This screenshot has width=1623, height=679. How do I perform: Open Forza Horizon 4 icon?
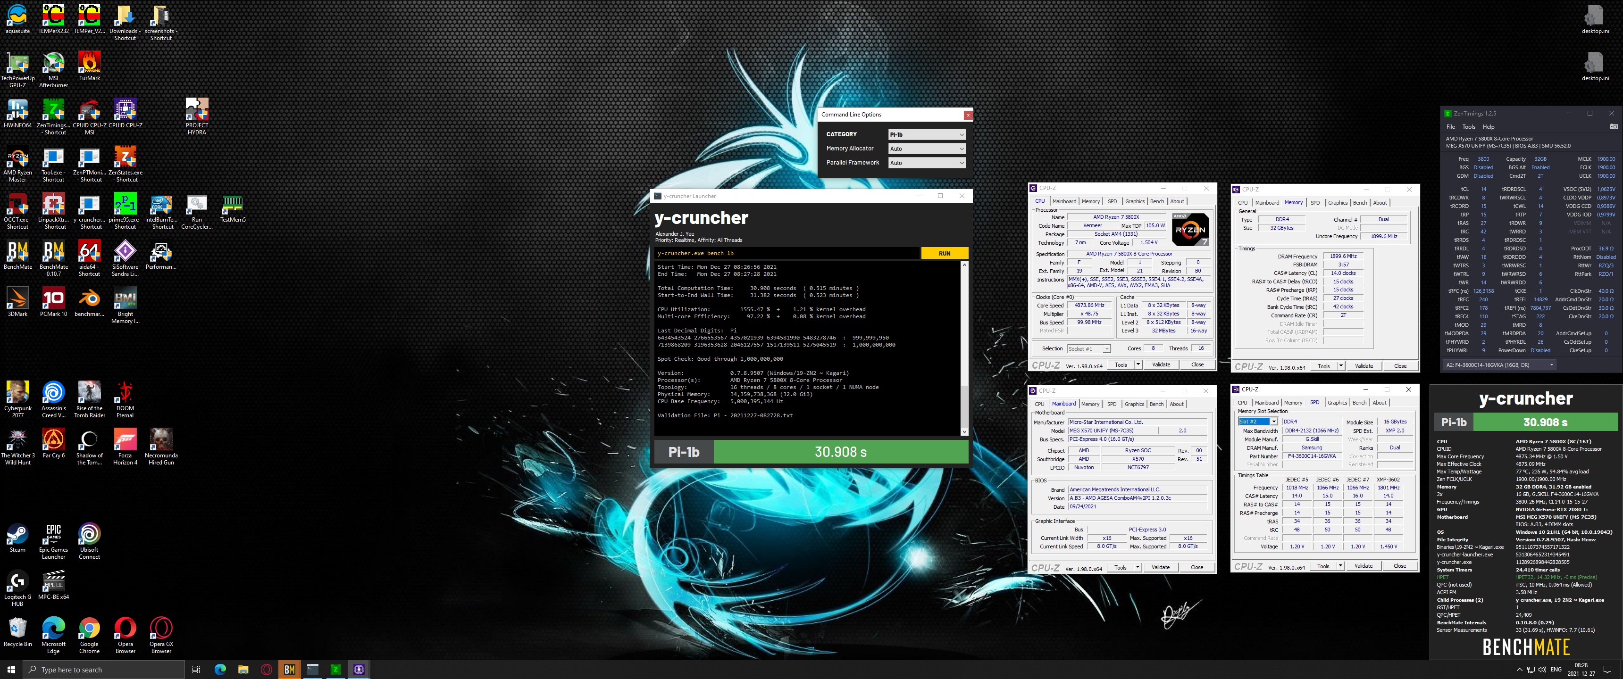[x=125, y=447]
